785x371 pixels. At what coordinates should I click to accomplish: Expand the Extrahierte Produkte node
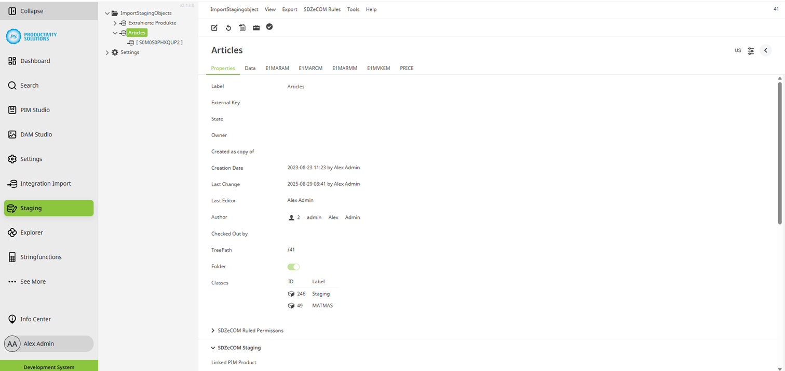click(x=115, y=23)
